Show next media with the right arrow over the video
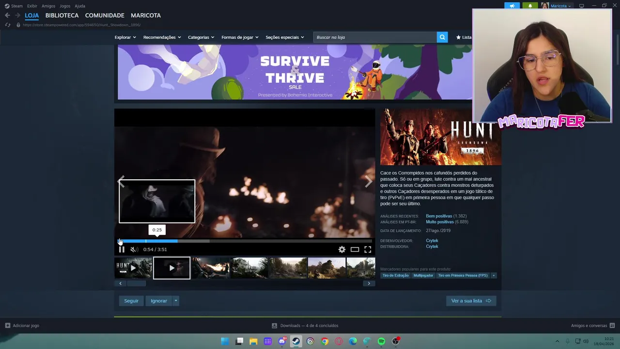Viewport: 620px width, 349px height. [368, 182]
